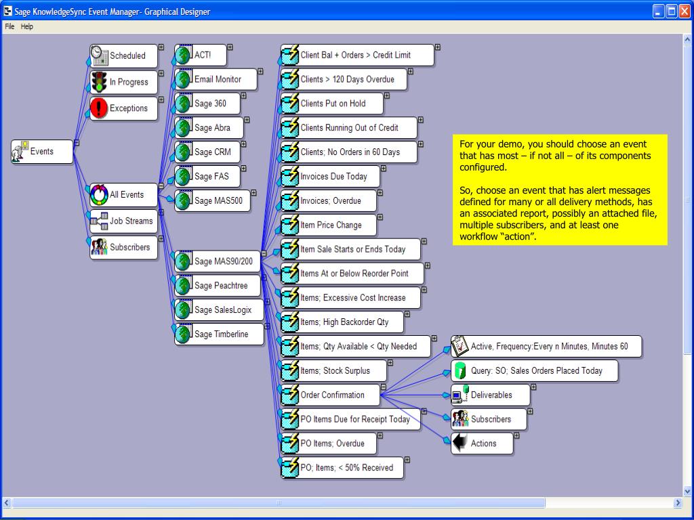Click the clipboard icon on the Active Frequency node
Screen dimensions: 694x520
[460, 346]
